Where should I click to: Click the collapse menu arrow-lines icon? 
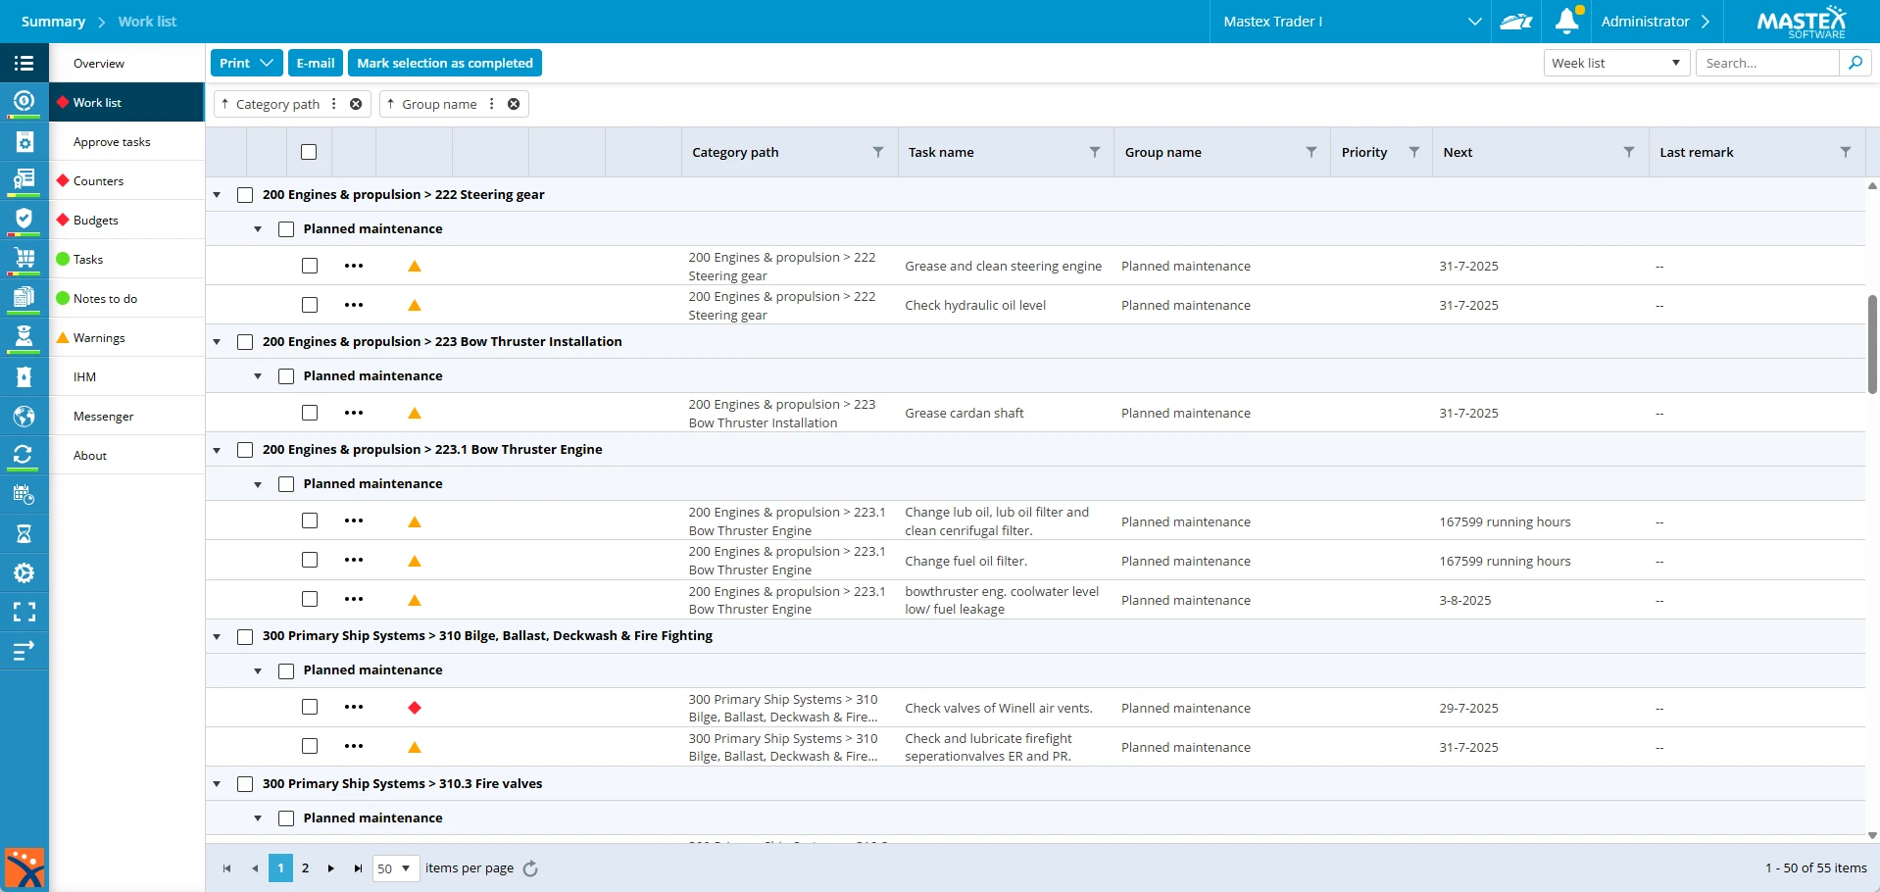(x=25, y=650)
